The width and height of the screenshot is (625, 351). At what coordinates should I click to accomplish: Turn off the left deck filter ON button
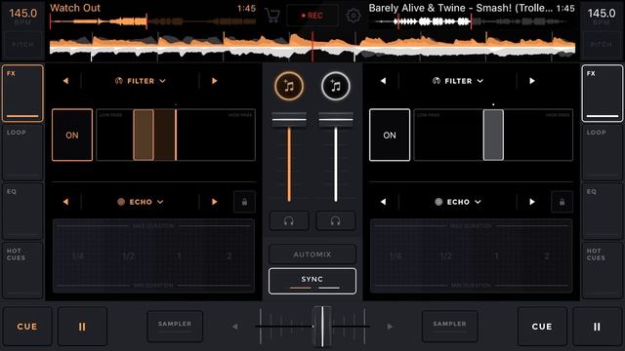[x=72, y=135]
